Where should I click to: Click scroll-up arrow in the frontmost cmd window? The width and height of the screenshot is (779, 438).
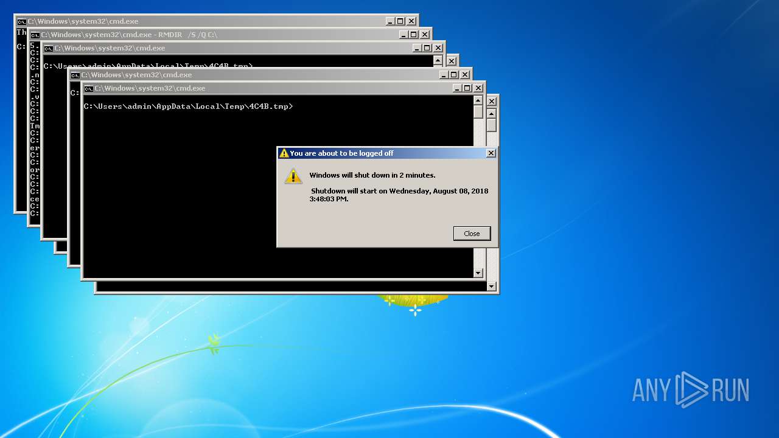(x=478, y=101)
